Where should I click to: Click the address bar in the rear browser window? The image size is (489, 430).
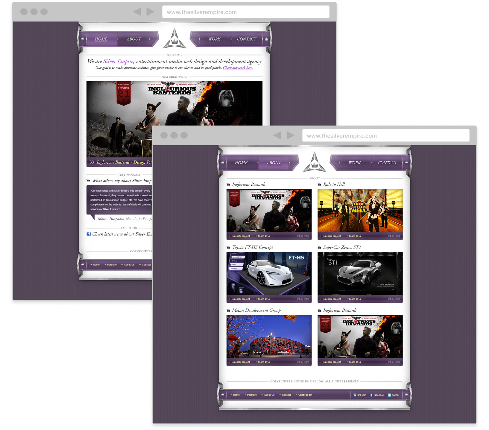pyautogui.click(x=246, y=12)
